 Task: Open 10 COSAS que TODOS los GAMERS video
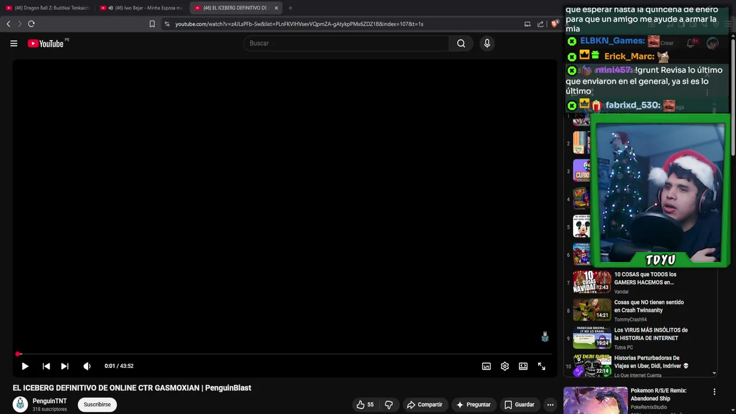645,278
